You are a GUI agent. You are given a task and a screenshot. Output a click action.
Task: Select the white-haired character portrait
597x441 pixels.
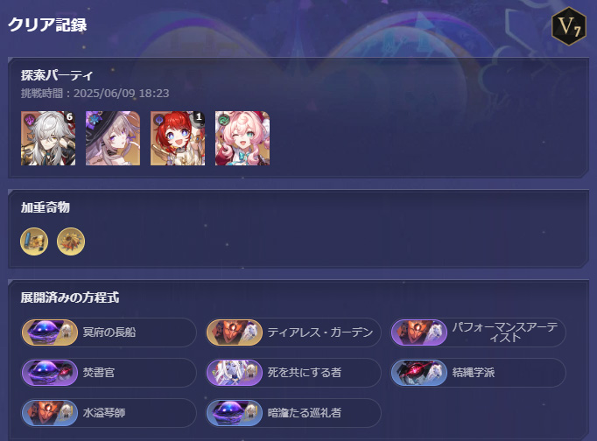pos(48,138)
